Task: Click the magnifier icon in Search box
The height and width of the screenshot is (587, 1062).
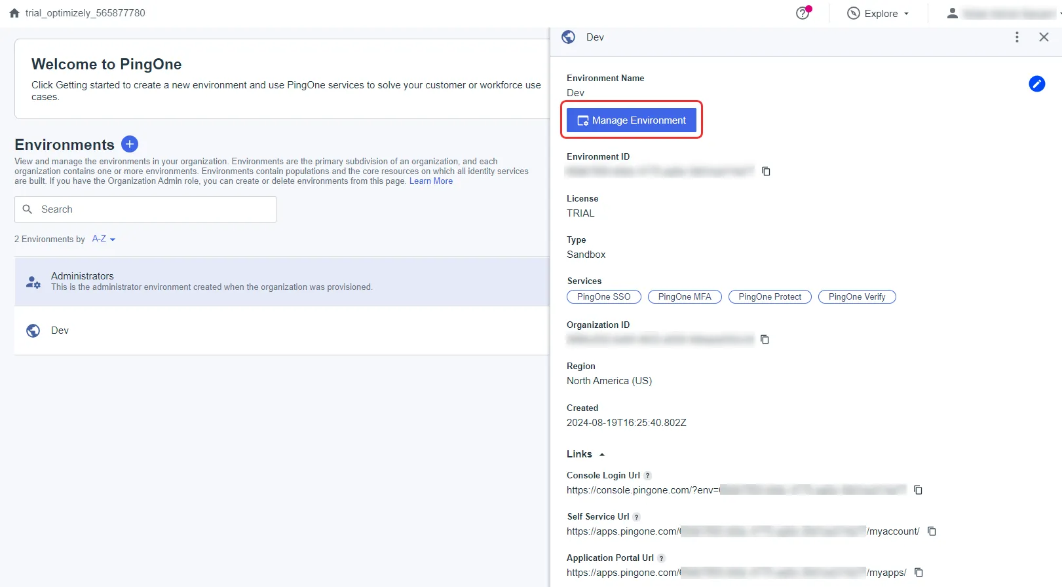Action: [28, 209]
